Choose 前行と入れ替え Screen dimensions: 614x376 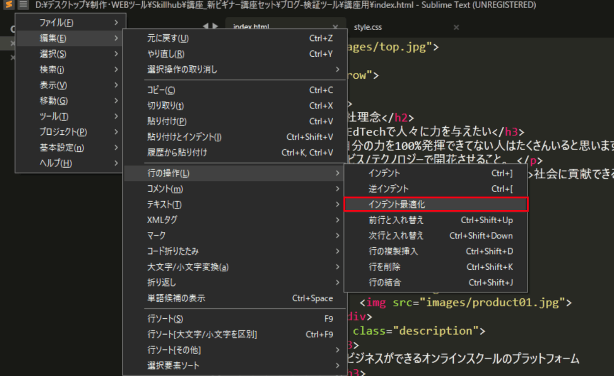(435, 220)
